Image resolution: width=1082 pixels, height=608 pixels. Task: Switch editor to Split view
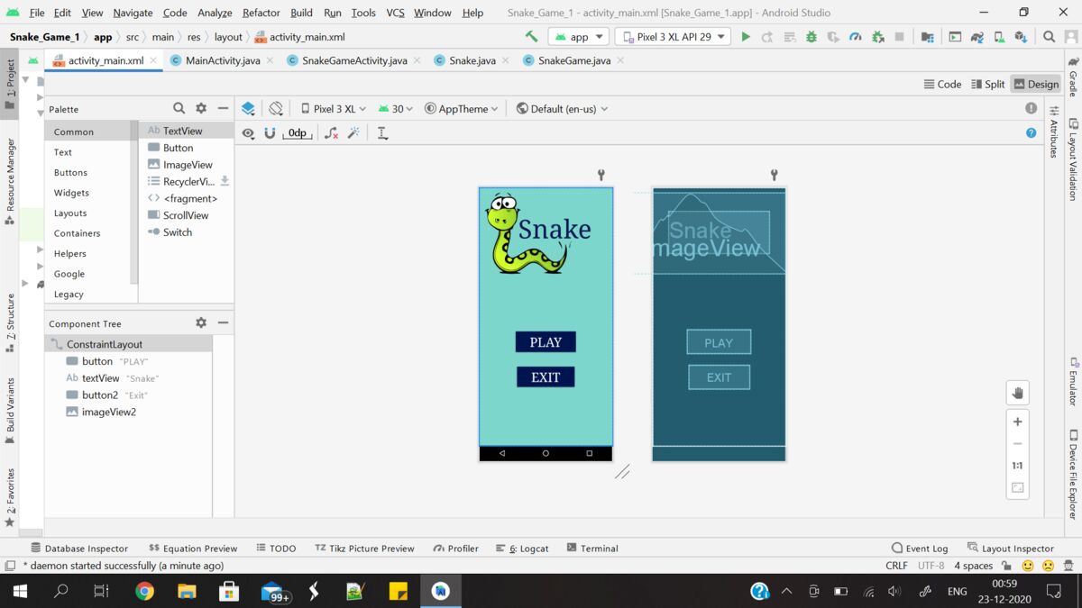pyautogui.click(x=987, y=84)
